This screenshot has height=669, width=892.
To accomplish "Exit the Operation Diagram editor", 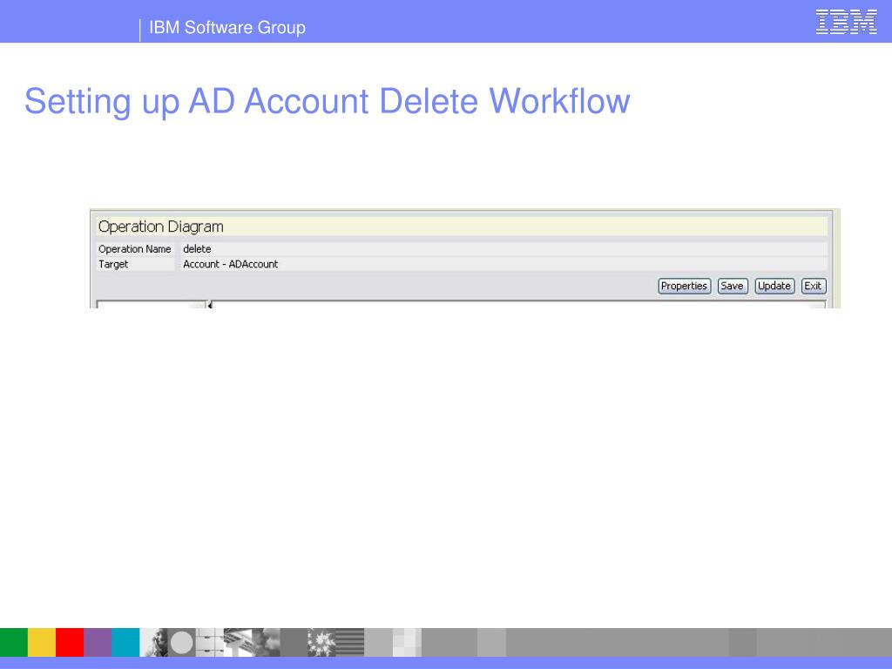I will click(x=813, y=286).
